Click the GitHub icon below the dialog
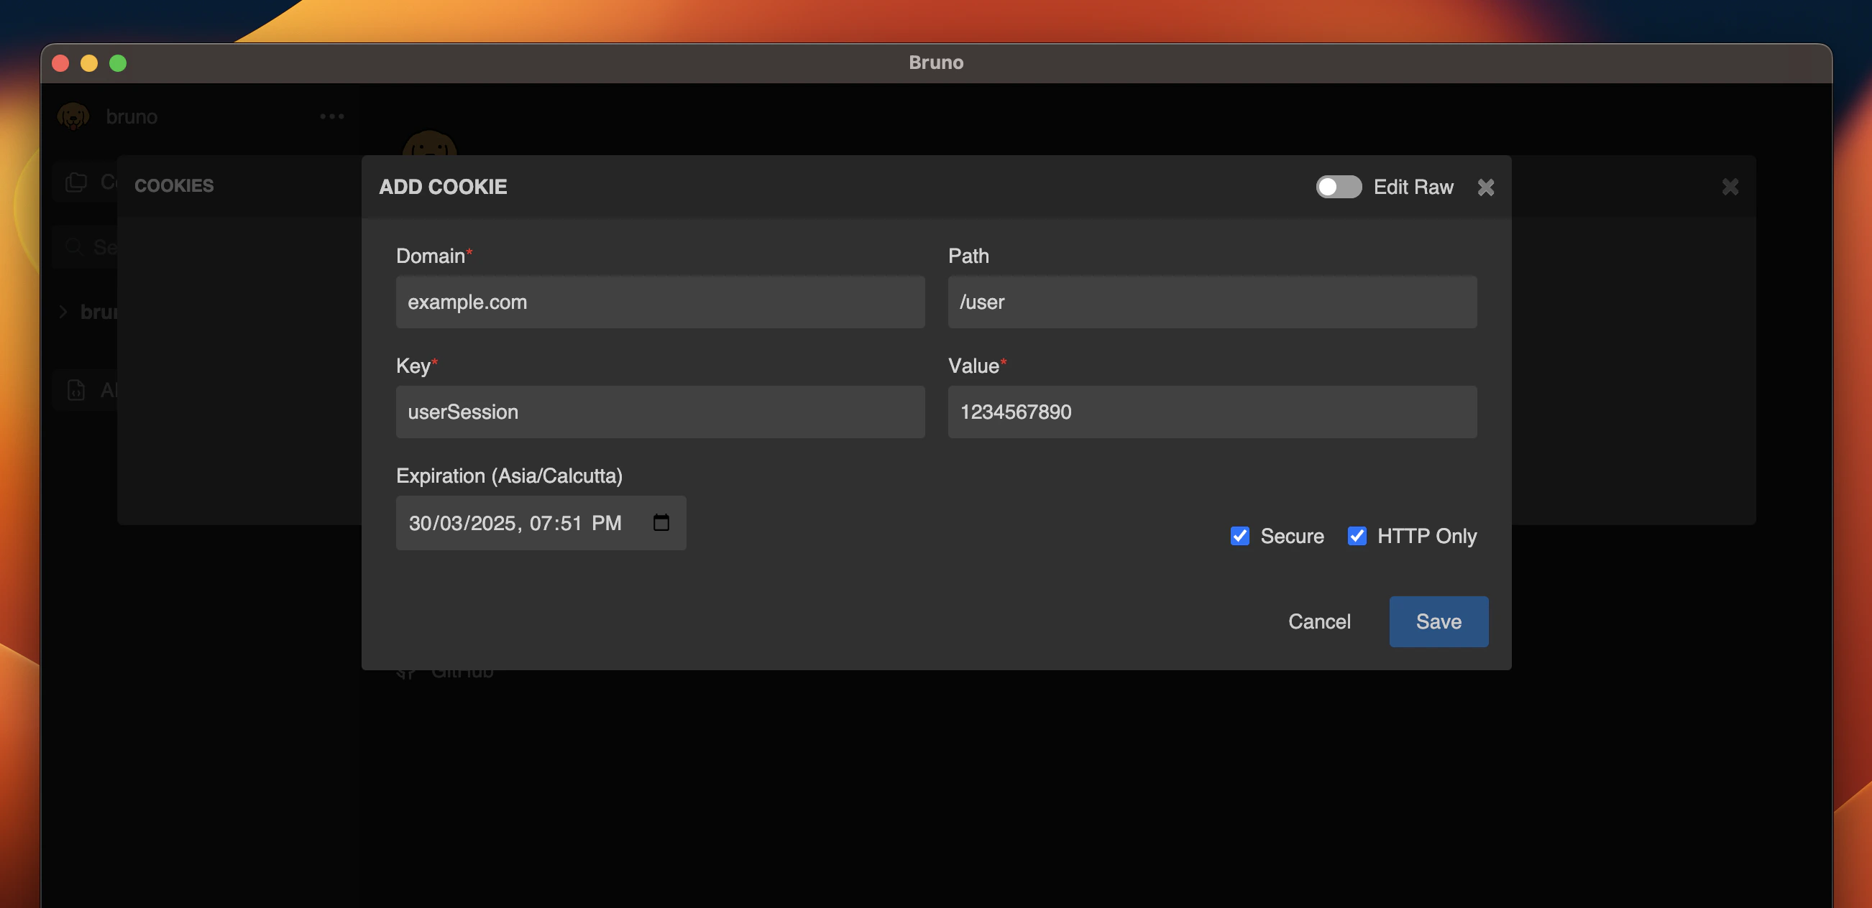The height and width of the screenshot is (908, 1872). coord(406,673)
